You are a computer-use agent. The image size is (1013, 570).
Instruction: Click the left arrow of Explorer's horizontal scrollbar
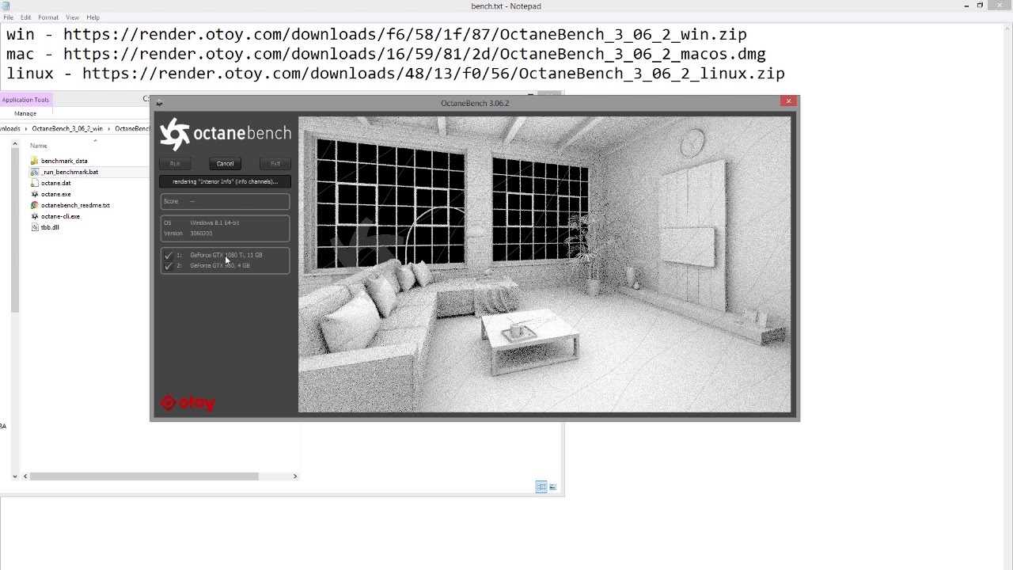(25, 476)
